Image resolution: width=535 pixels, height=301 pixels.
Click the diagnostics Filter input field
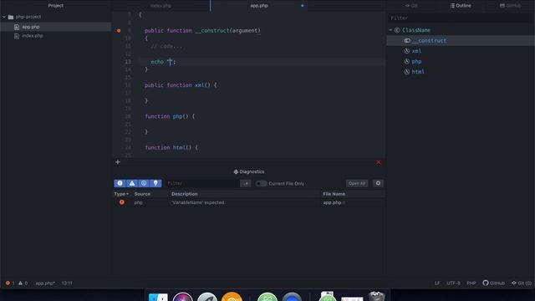pos(202,184)
